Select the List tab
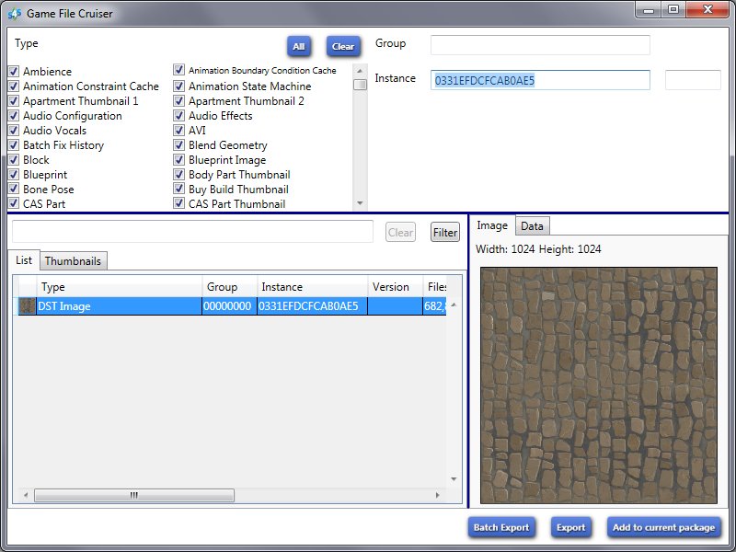 click(x=24, y=260)
